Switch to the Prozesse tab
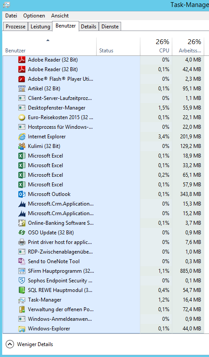 coord(15,27)
